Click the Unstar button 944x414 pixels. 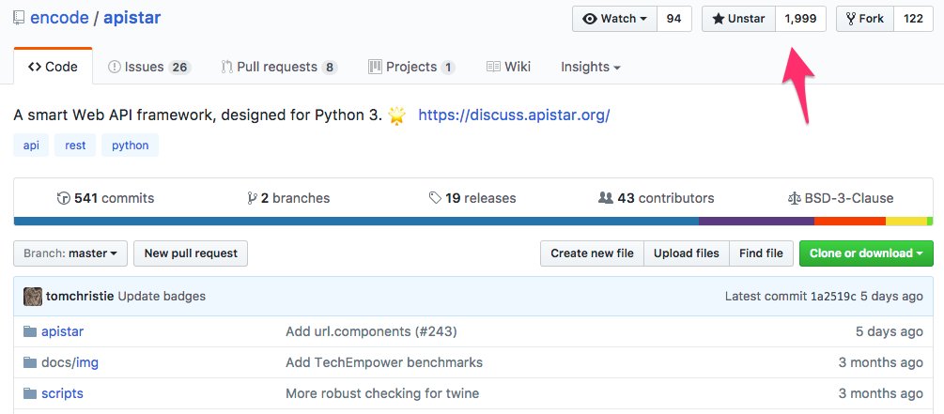[738, 19]
